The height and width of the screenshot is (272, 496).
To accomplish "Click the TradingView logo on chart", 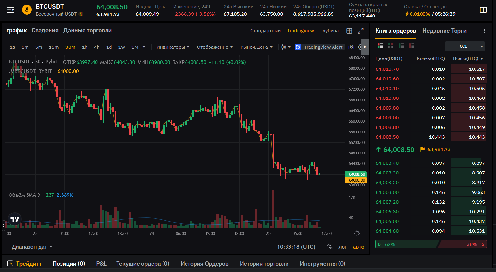I will pos(15,219).
